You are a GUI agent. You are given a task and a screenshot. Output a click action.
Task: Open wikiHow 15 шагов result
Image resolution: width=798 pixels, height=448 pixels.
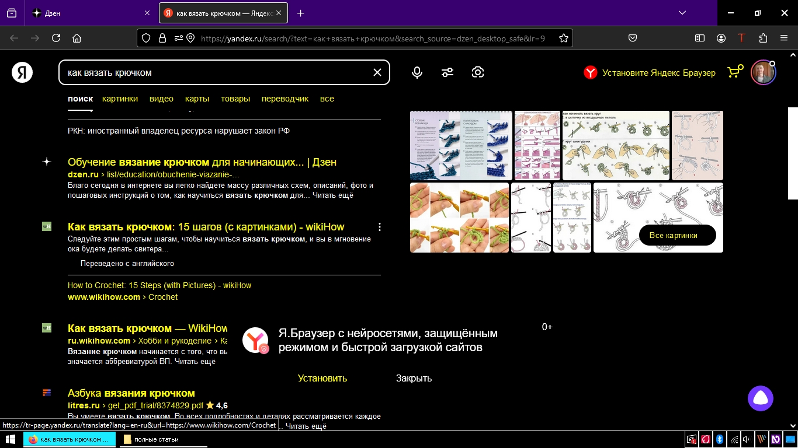pyautogui.click(x=206, y=227)
